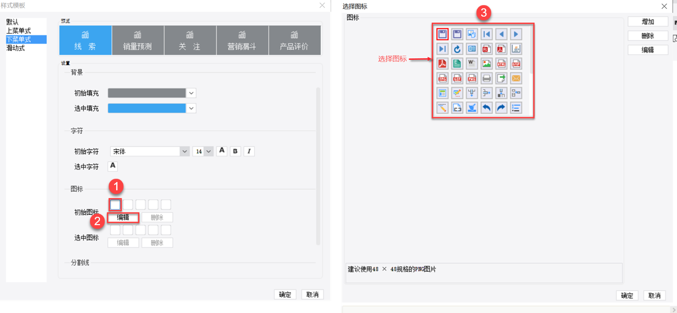Click the gray 初始填充 color bar
This screenshot has height=313, width=677.
[x=147, y=93]
